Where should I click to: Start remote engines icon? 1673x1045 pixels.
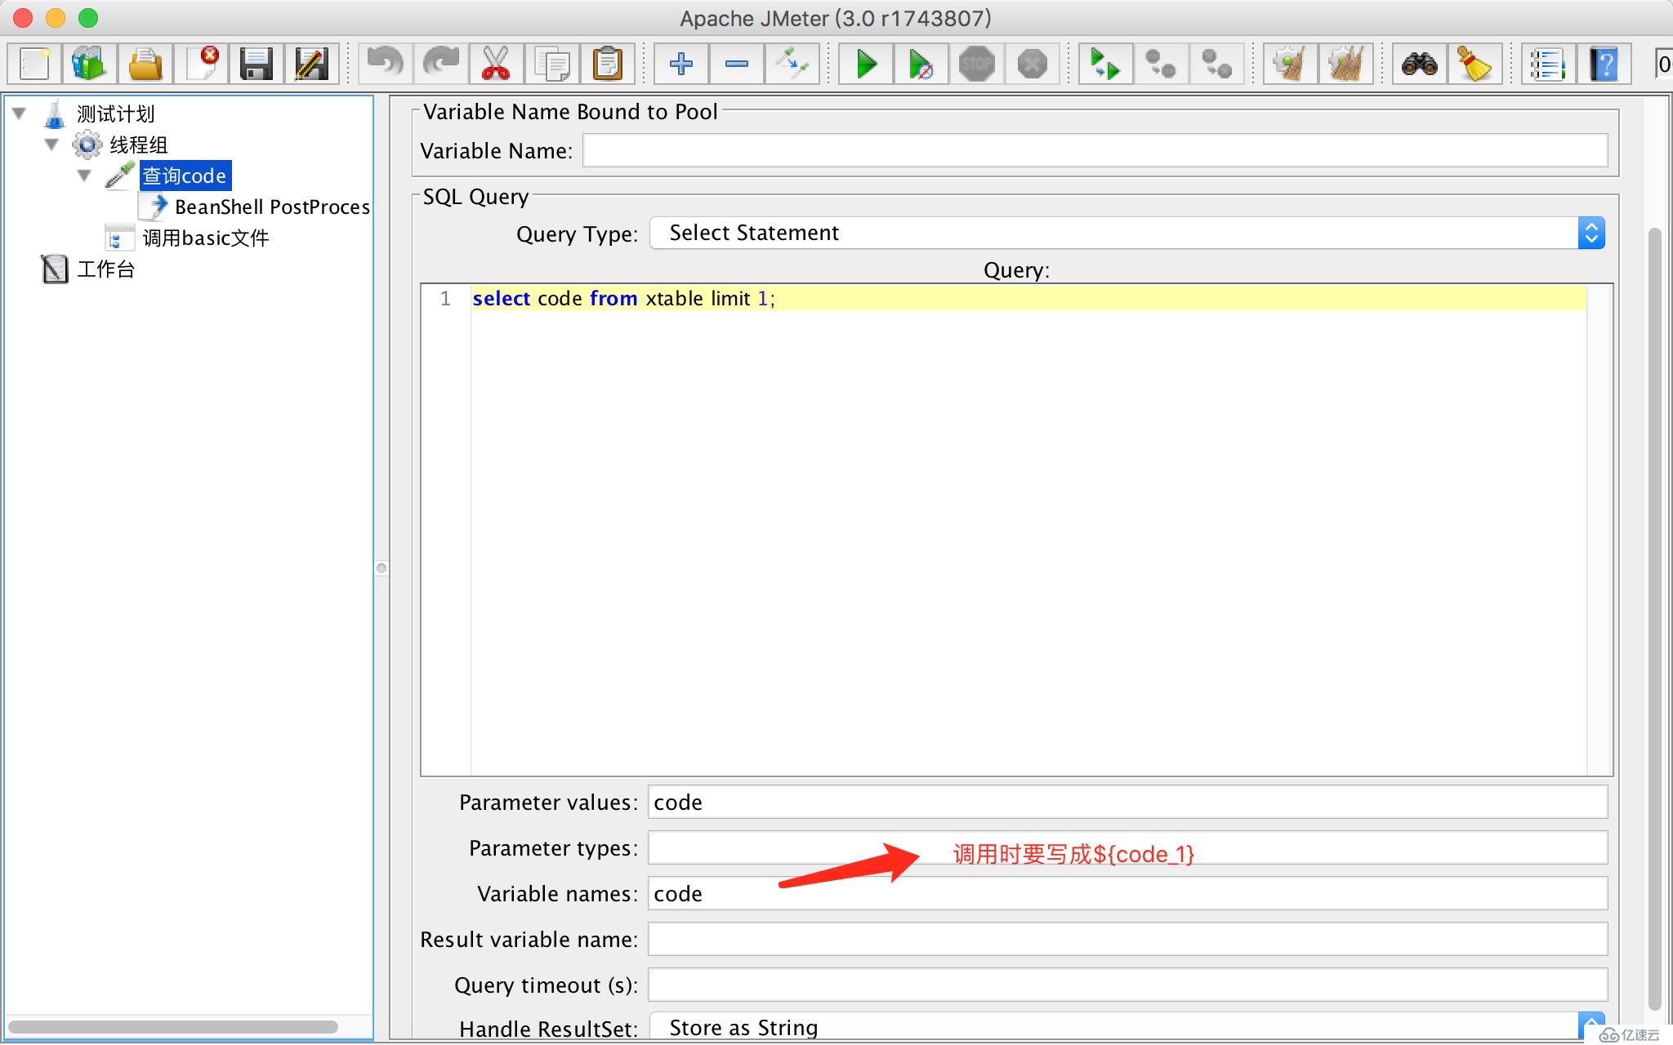[1105, 64]
